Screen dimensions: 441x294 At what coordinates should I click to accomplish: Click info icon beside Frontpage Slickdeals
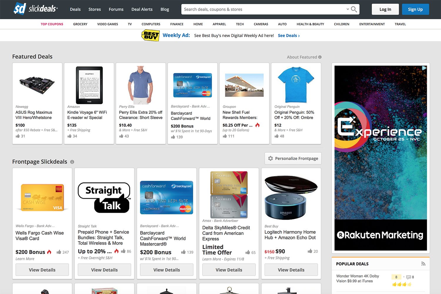click(x=72, y=162)
